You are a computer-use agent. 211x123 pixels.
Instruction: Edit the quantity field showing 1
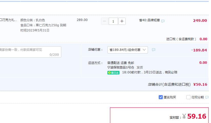(113, 21)
